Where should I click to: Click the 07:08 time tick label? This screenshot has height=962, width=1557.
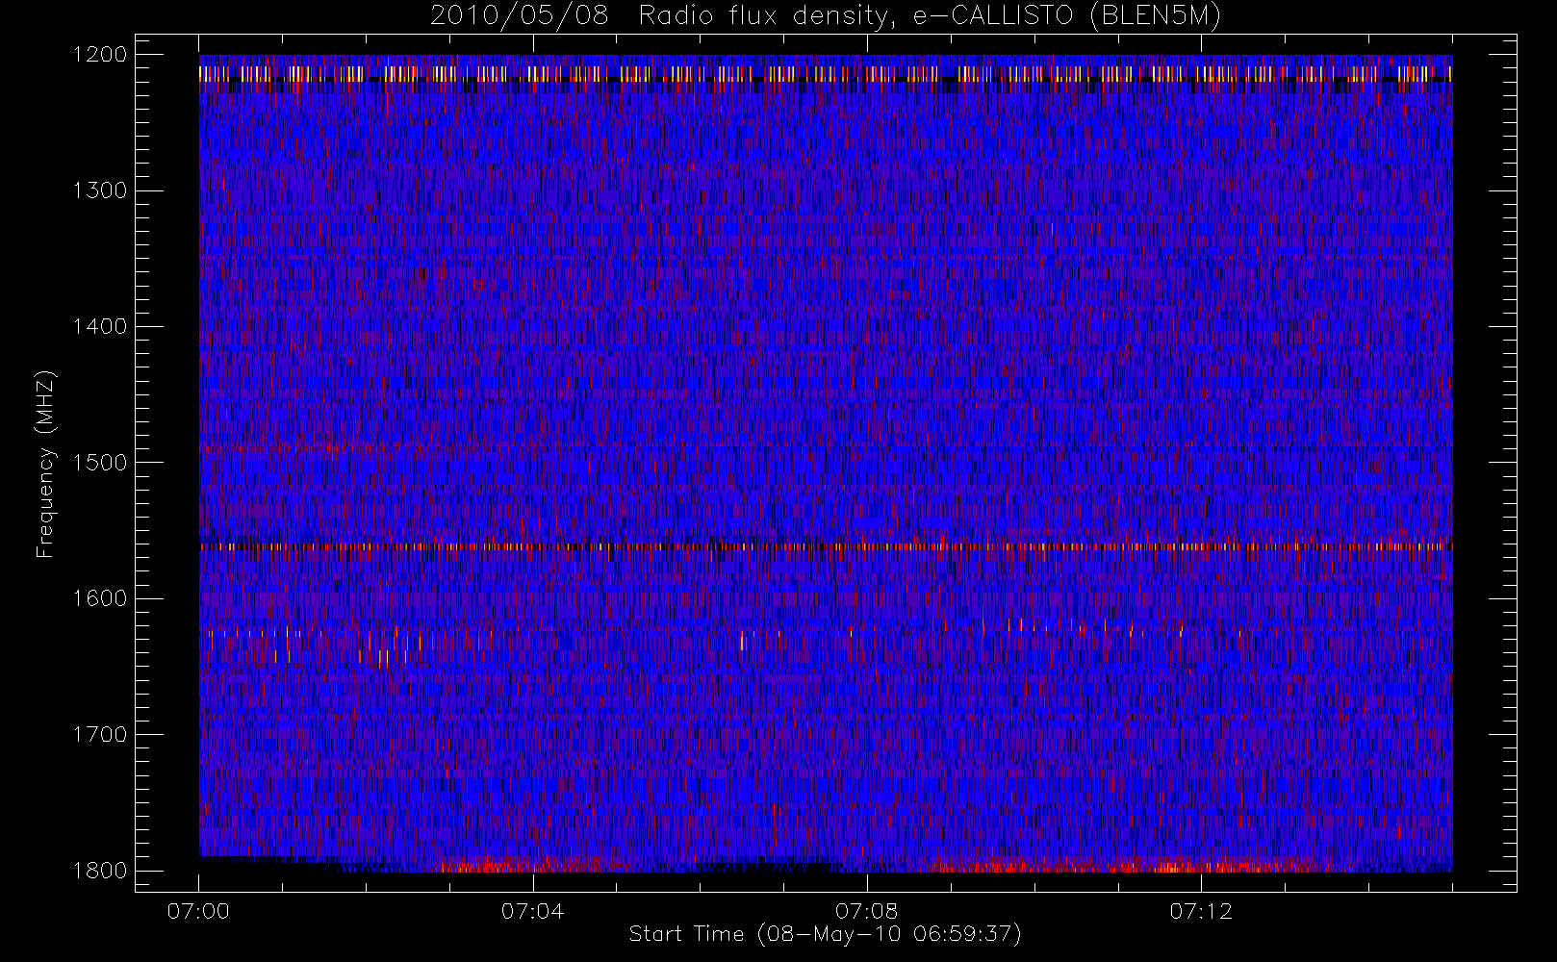pyautogui.click(x=866, y=911)
